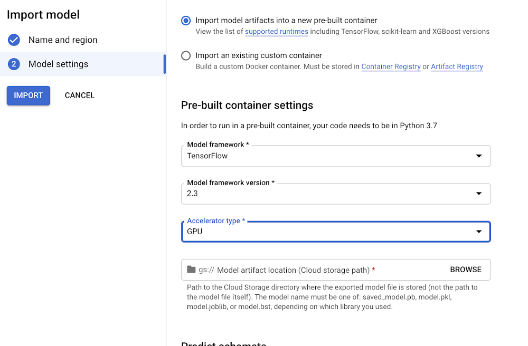Image resolution: width=528 pixels, height=346 pixels.
Task: Select import an existing custom container radio
Action: point(186,55)
